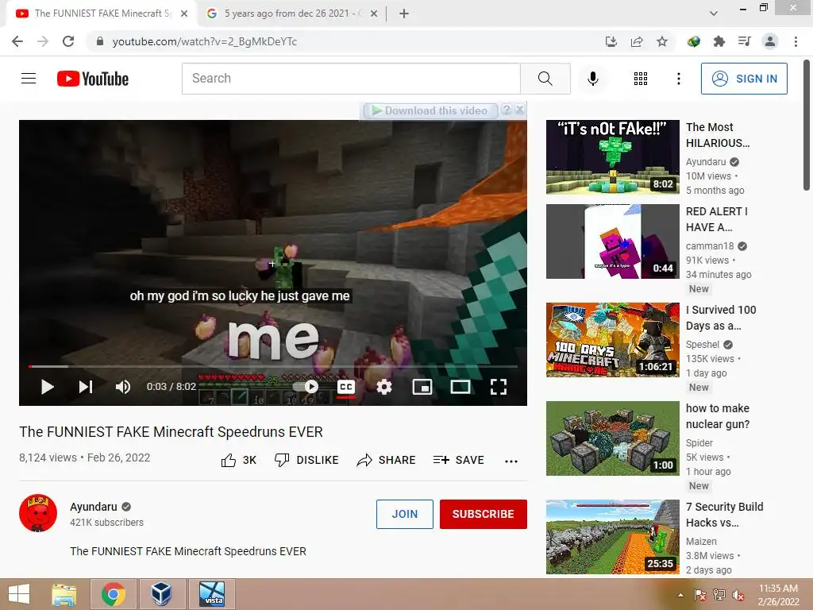
Task: Click Download this video button
Action: (x=430, y=110)
